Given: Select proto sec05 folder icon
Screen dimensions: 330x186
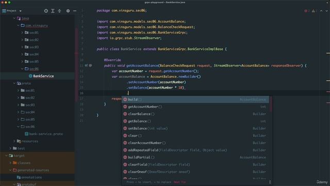Looking at the screenshot, I should point(23,119).
